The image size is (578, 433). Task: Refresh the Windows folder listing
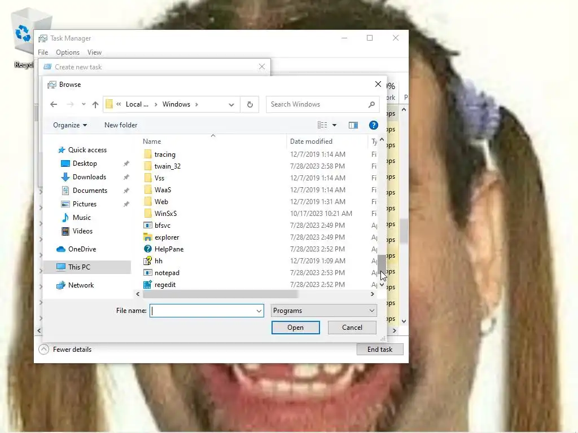(x=249, y=104)
